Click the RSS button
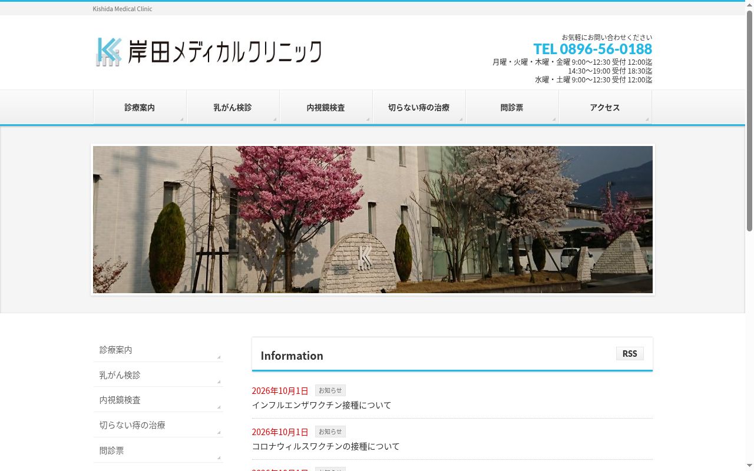Screen dimensions: 754x471 click(630, 353)
